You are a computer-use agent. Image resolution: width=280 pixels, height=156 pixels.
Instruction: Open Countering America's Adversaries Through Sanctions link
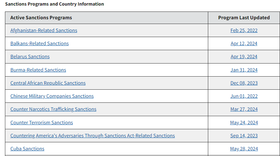(x=93, y=136)
